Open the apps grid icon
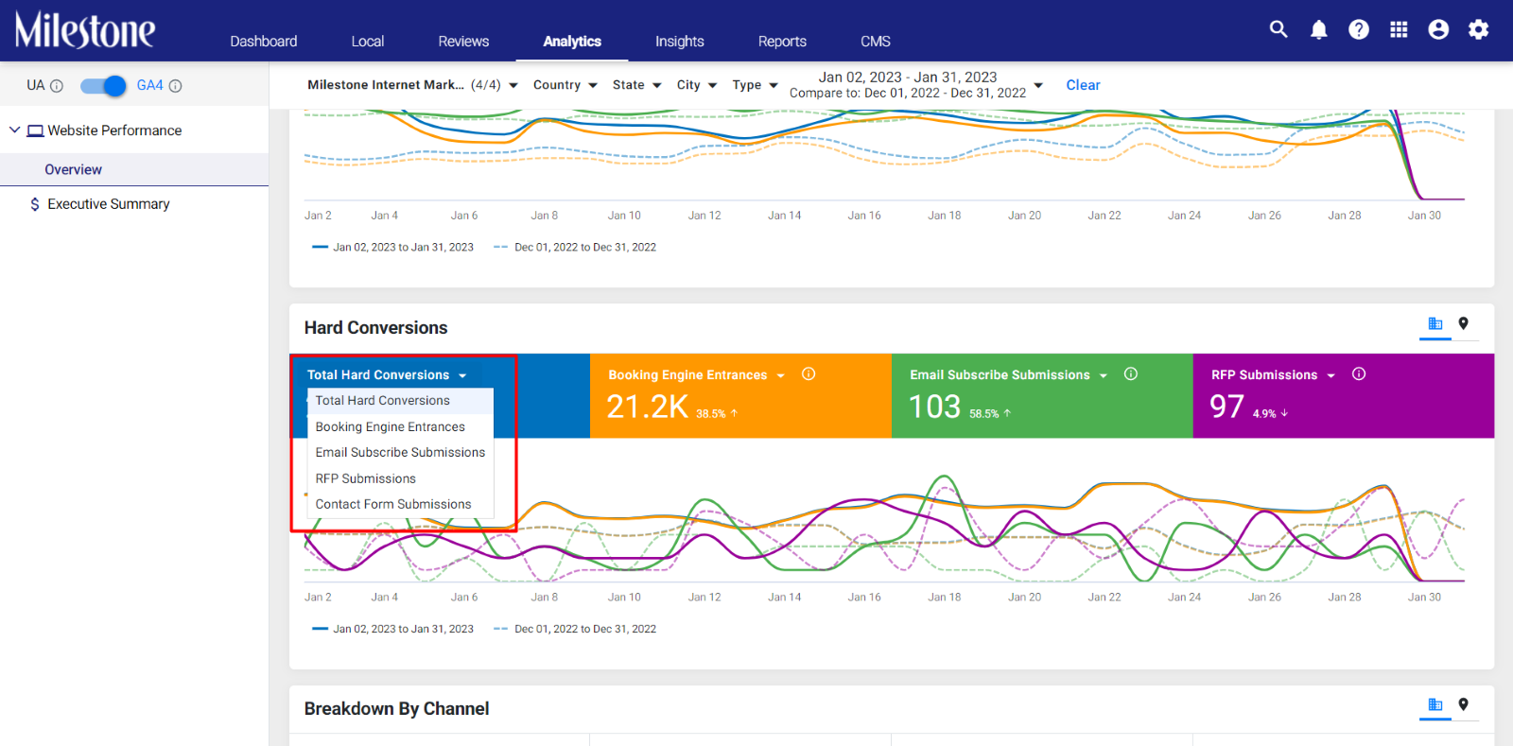The image size is (1513, 746). point(1399,29)
